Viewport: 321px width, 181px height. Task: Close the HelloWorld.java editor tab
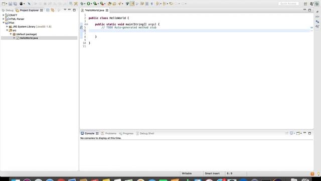pos(107,10)
